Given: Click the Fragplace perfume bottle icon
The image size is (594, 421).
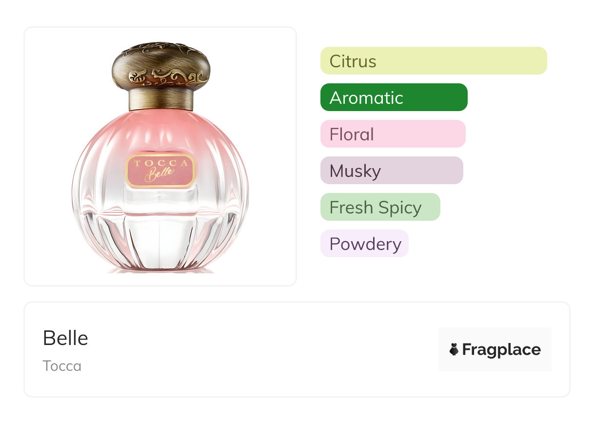Looking at the screenshot, I should [454, 350].
